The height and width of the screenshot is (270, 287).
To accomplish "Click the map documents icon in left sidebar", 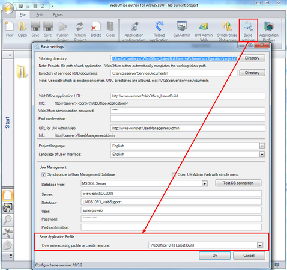I will [x=8, y=207].
